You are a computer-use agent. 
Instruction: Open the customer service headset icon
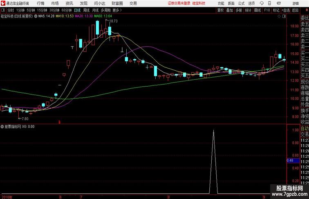coord(262,3)
